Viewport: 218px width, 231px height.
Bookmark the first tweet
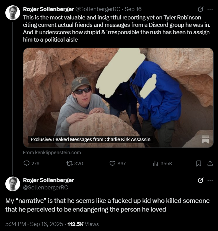click(x=199, y=164)
